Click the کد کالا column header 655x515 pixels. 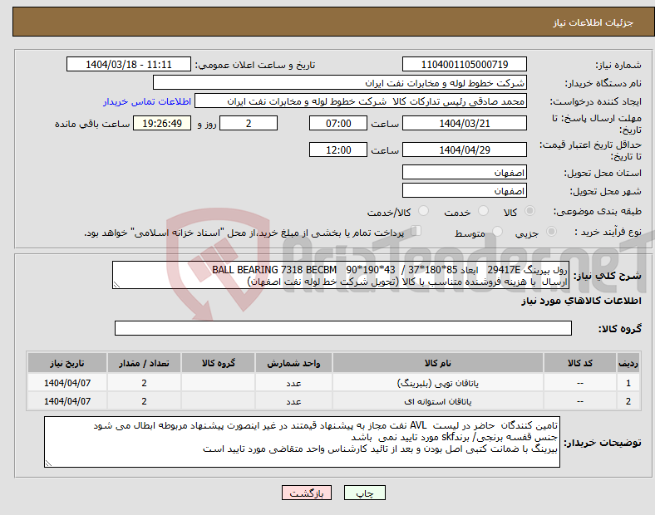[x=580, y=363]
